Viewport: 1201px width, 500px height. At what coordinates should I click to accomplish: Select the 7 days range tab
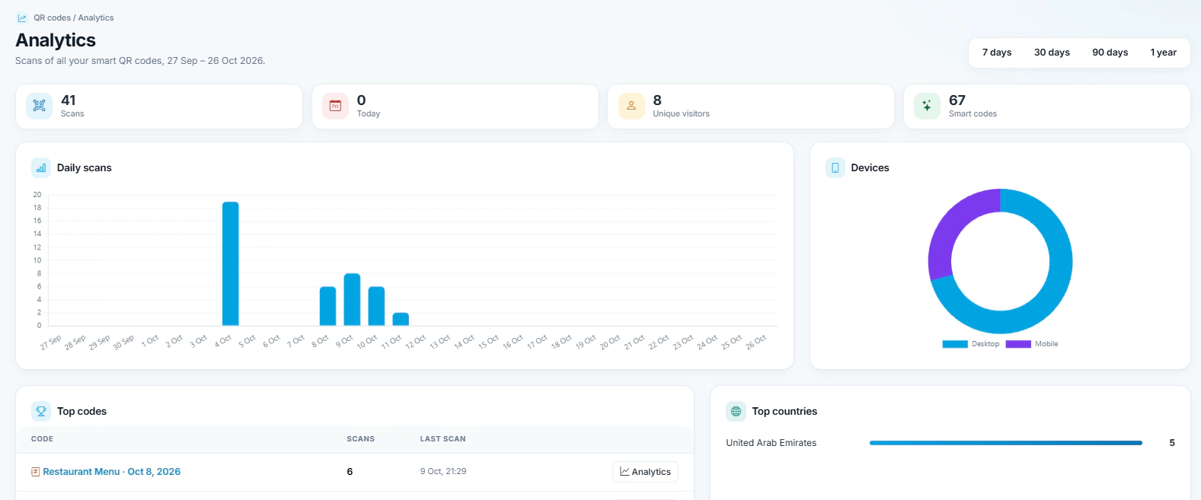click(997, 53)
